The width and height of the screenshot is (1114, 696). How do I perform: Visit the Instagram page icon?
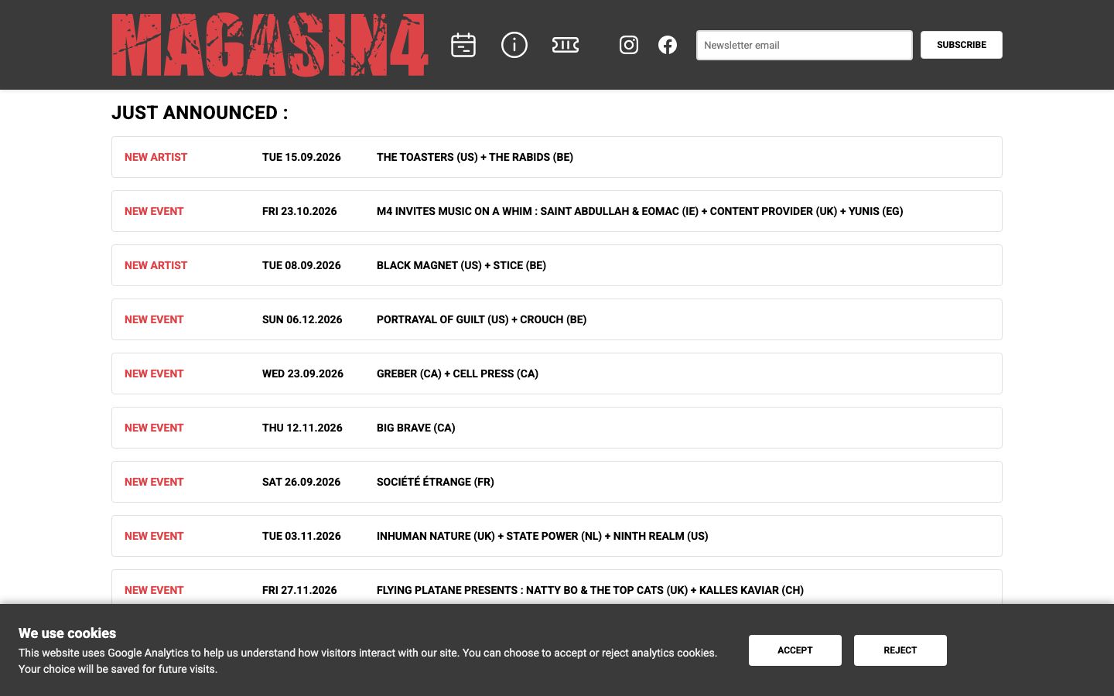click(x=629, y=45)
